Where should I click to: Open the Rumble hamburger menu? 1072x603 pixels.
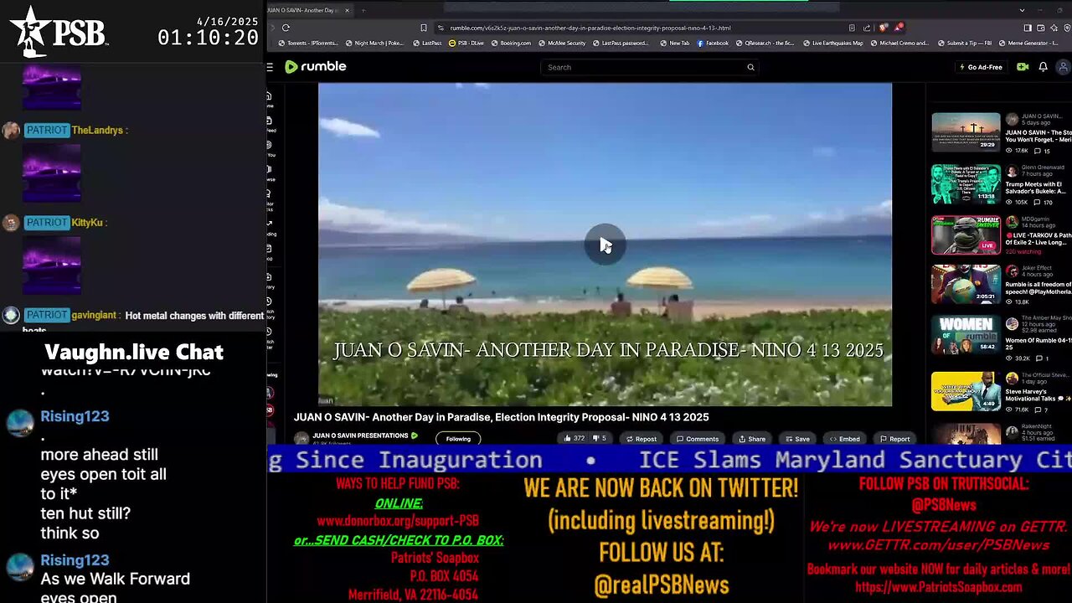(270, 67)
